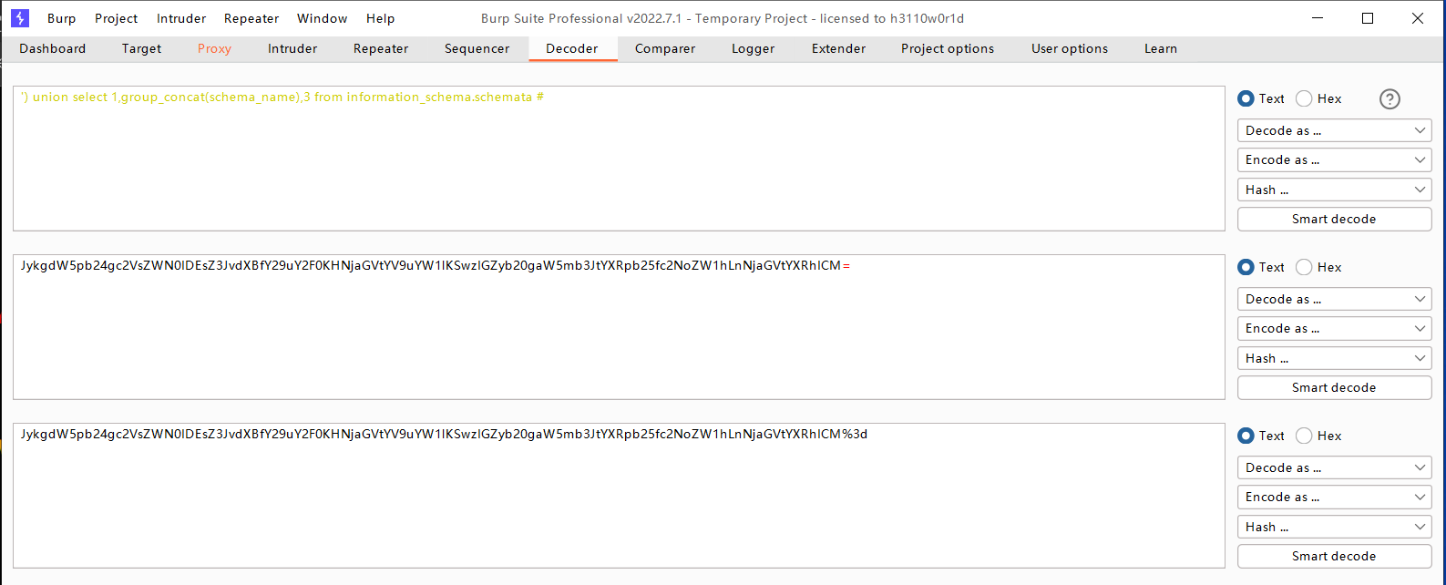Viewport: 1446px width, 585px height.
Task: Open 'Hash ...' dropdown in first panel
Action: 1334,190
